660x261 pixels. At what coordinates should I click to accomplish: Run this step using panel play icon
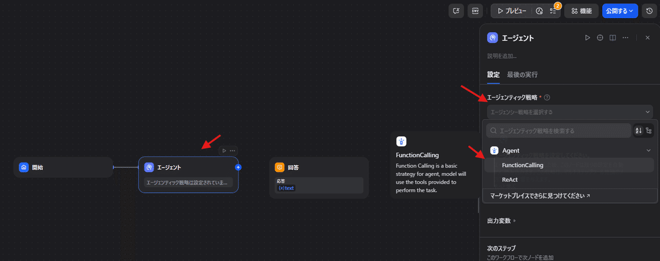pos(587,38)
